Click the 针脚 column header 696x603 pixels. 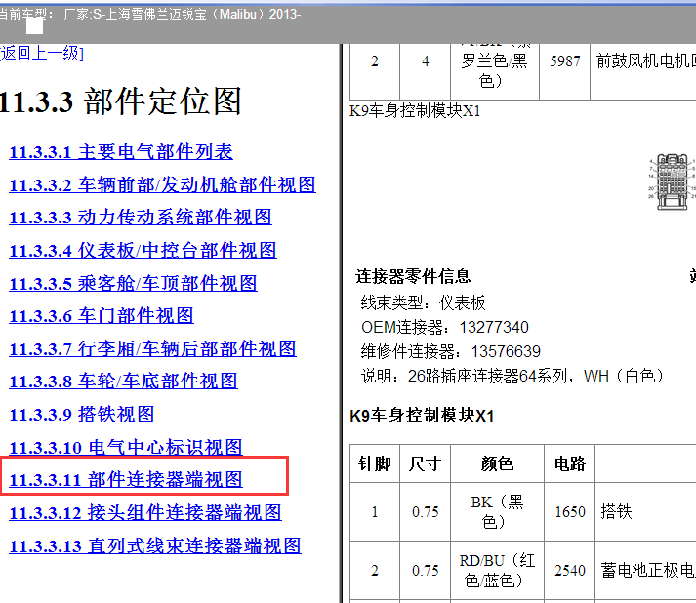(x=375, y=463)
